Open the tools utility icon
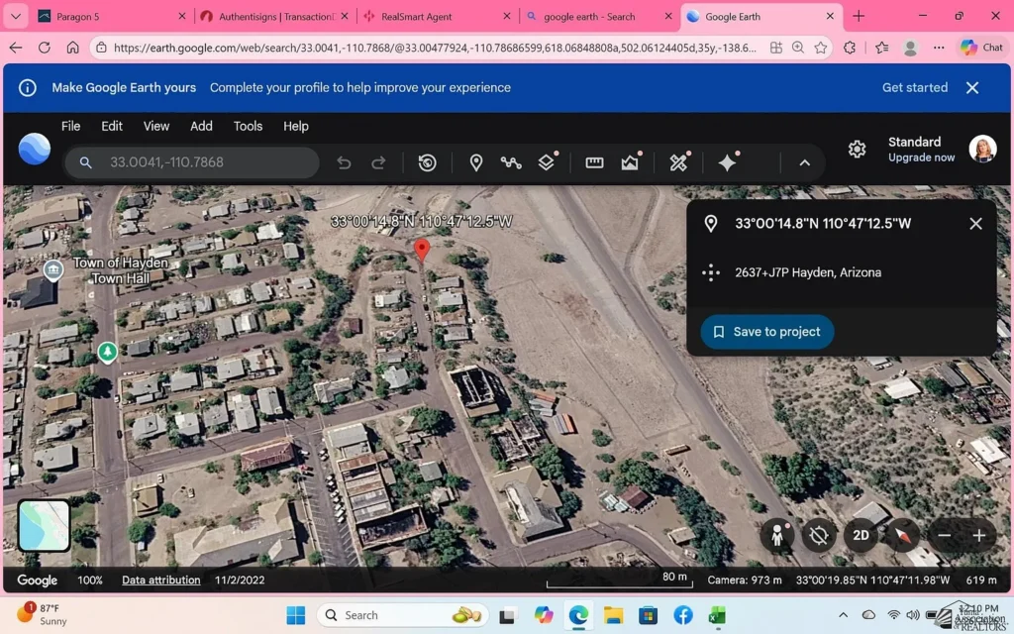This screenshot has width=1014, height=634. point(679,161)
